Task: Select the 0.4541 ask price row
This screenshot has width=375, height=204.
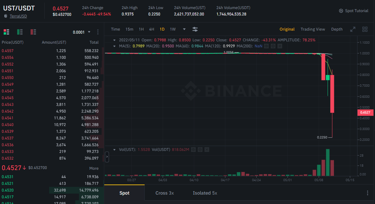Action: tap(52, 118)
